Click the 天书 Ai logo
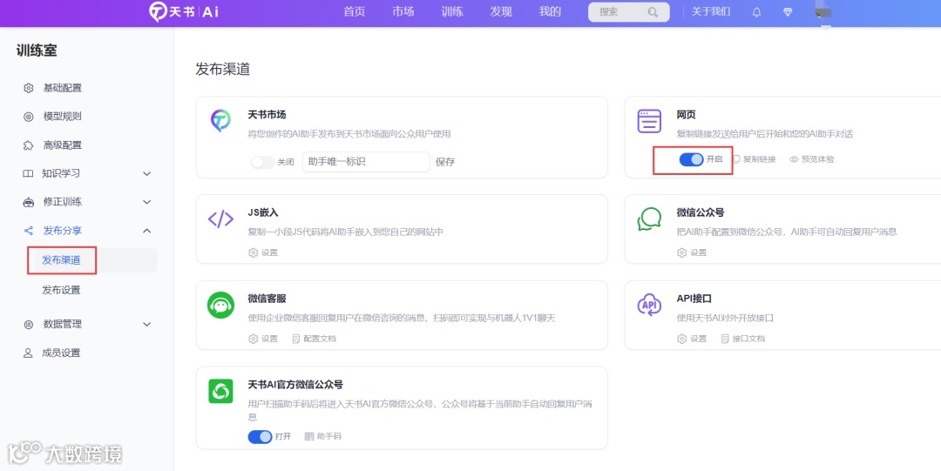This screenshot has width=941, height=471. [184, 12]
